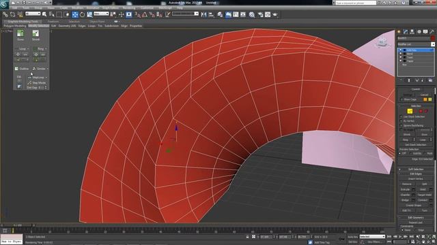Image resolution: width=437 pixels, height=245 pixels.
Task: Open the Polygon Modeling ribbon panel
Action: pyautogui.click(x=15, y=26)
